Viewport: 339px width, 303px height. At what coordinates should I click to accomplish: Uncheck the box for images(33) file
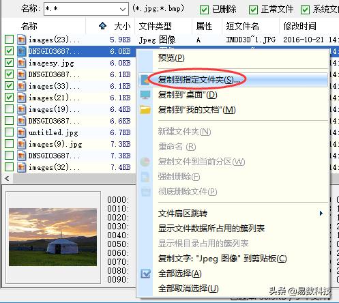click(9, 86)
